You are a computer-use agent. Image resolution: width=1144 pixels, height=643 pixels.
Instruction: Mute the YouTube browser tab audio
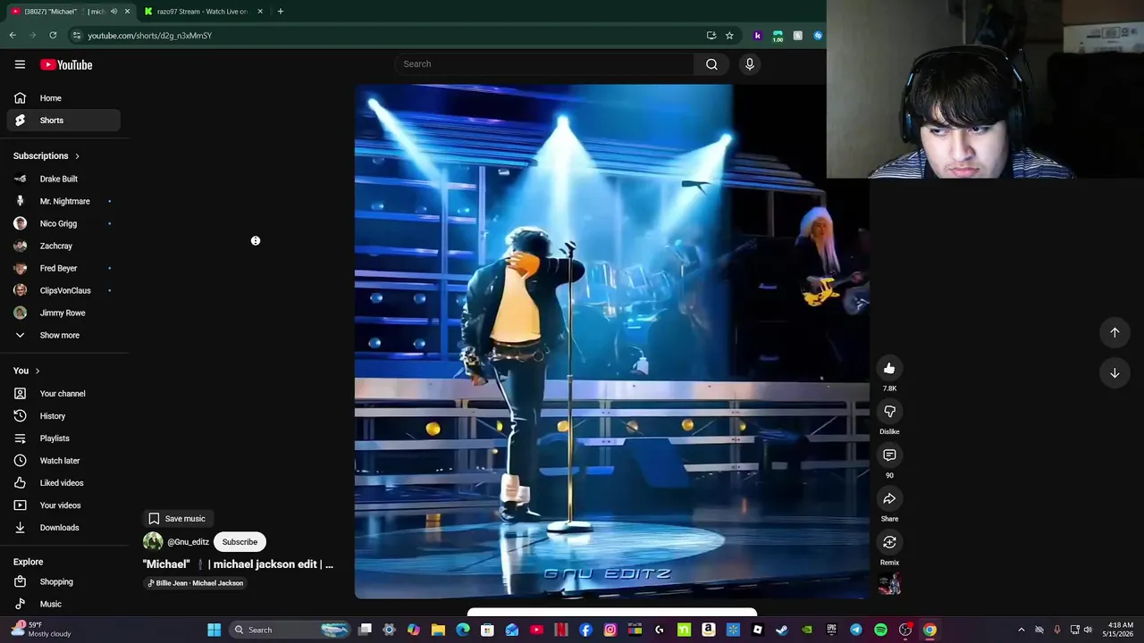pyautogui.click(x=114, y=12)
